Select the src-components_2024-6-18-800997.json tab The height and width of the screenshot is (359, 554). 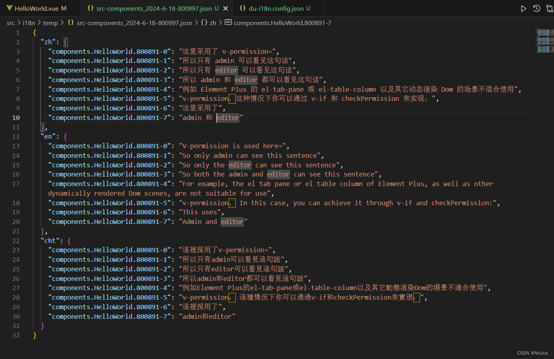[154, 8]
